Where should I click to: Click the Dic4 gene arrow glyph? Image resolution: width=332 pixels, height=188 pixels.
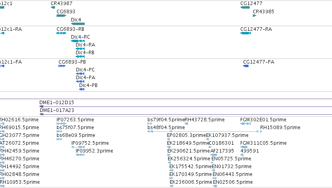point(78,24)
